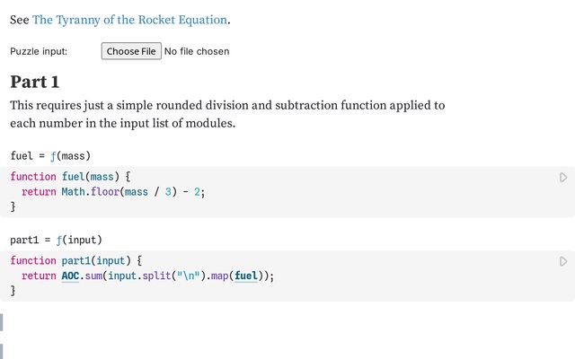575x359 pixels.
Task: Inspect the 'fuel = ƒ(mass)' output
Action: (x=50, y=155)
